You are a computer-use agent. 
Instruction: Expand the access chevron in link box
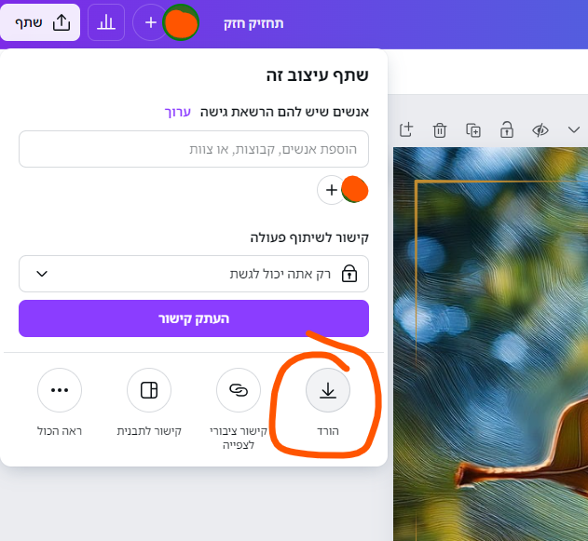pyautogui.click(x=42, y=274)
